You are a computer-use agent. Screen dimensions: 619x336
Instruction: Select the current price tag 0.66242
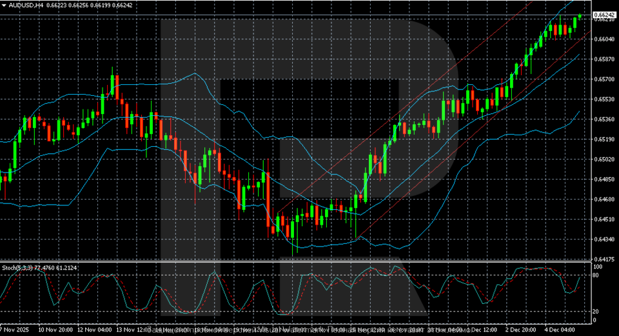(x=602, y=14)
